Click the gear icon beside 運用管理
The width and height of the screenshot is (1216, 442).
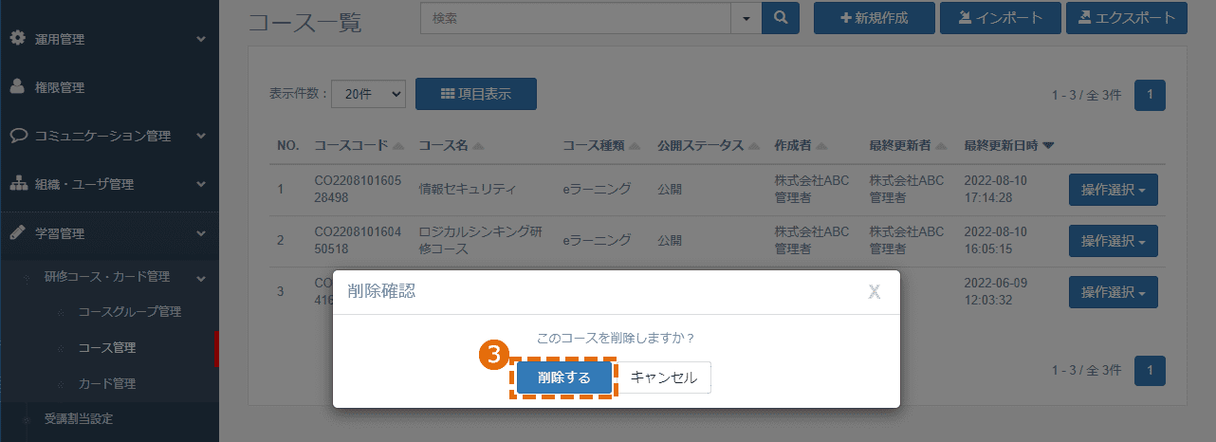17,39
